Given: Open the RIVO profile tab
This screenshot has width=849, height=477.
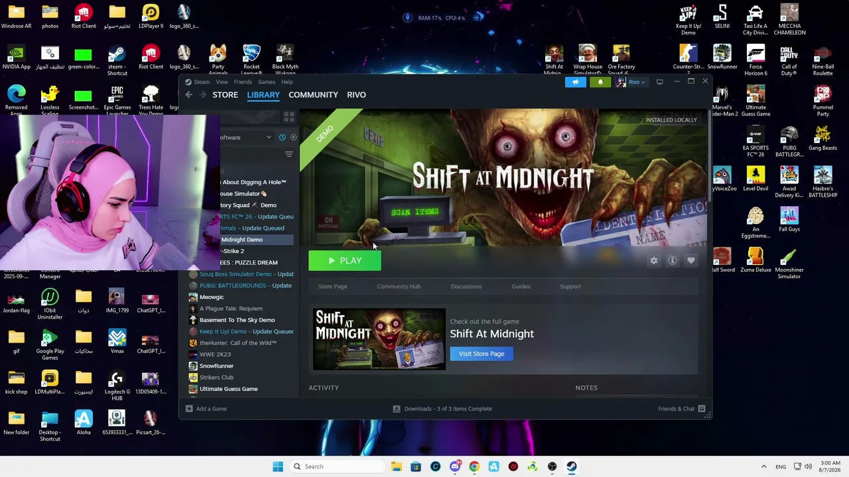Looking at the screenshot, I should pos(356,95).
